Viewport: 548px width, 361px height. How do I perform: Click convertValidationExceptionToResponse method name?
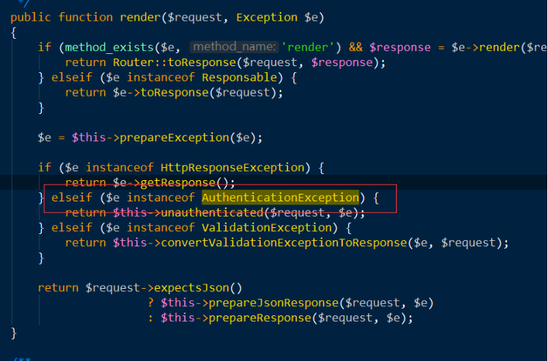click(x=282, y=243)
